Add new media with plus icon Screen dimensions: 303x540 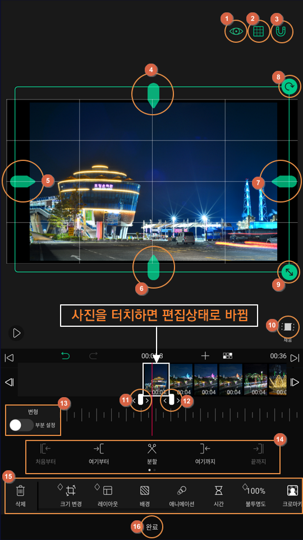(205, 355)
